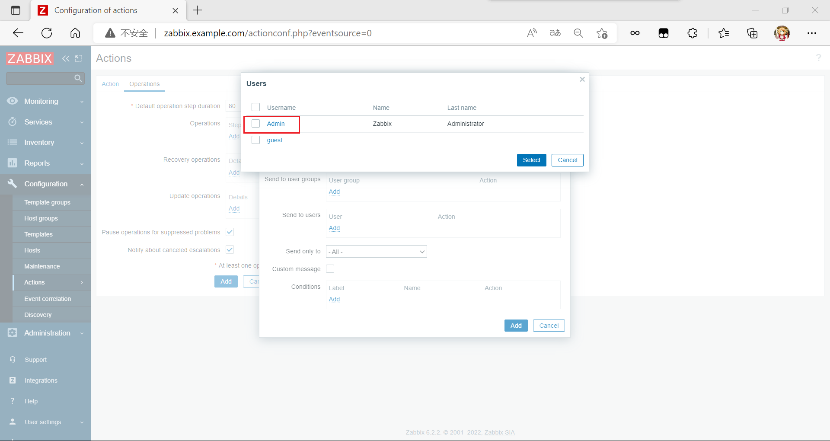Viewport: 830px width, 441px height.
Task: Expand User settings chevron
Action: coord(82,422)
